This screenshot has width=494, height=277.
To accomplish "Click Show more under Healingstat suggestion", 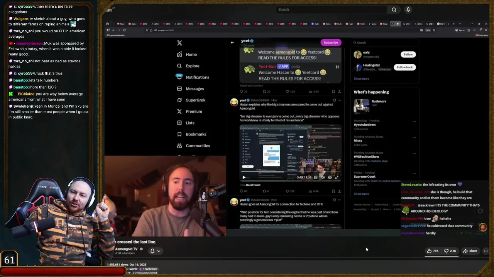I will click(x=361, y=79).
